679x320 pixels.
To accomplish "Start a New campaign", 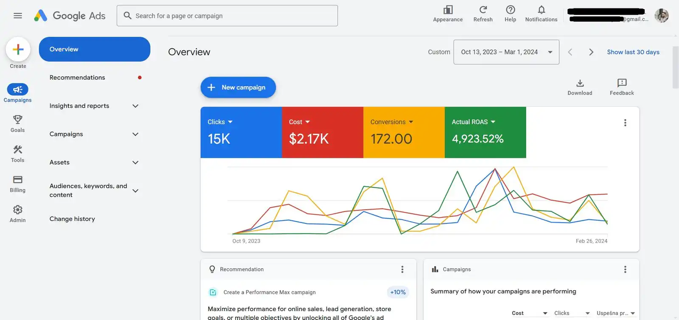I will [238, 87].
